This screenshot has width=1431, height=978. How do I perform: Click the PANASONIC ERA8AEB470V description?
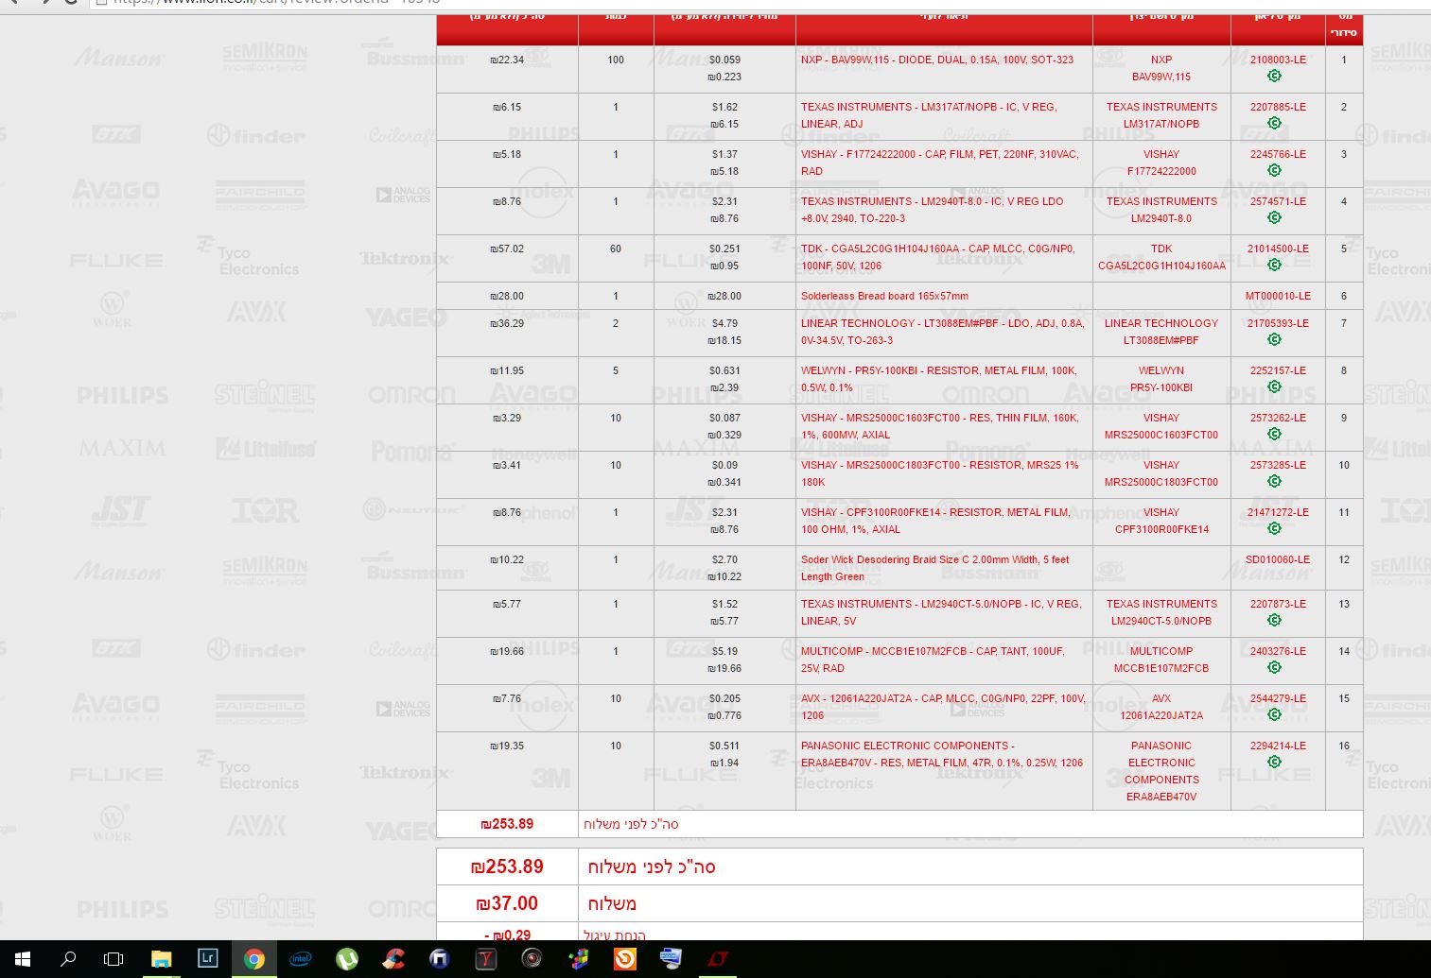[x=942, y=754]
